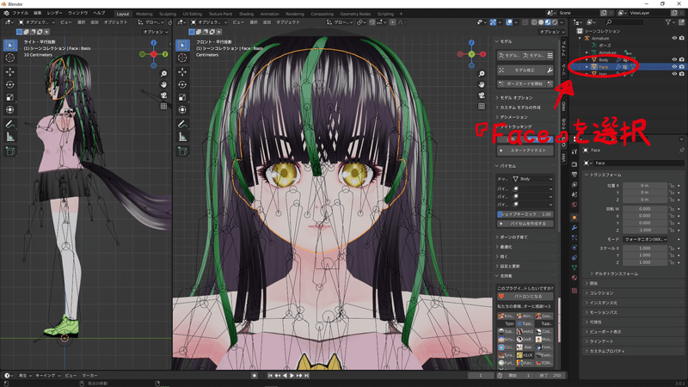Switch to the Sculpting workspace tab
Image resolution: width=688 pixels, height=387 pixels.
click(x=168, y=14)
